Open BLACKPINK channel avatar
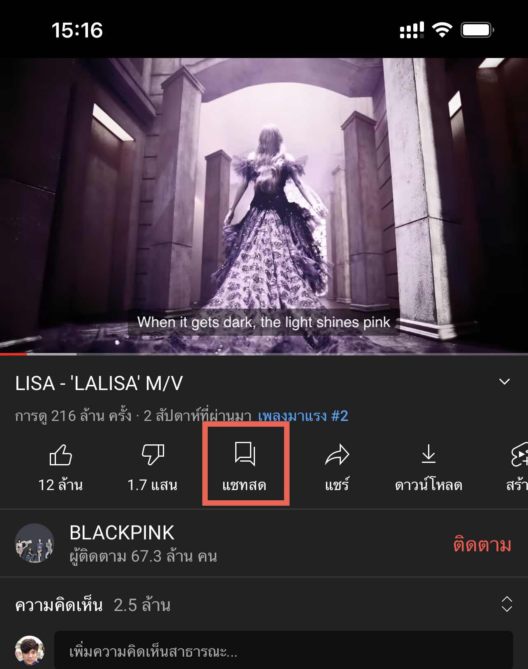Screen dimensions: 528x669 point(35,543)
